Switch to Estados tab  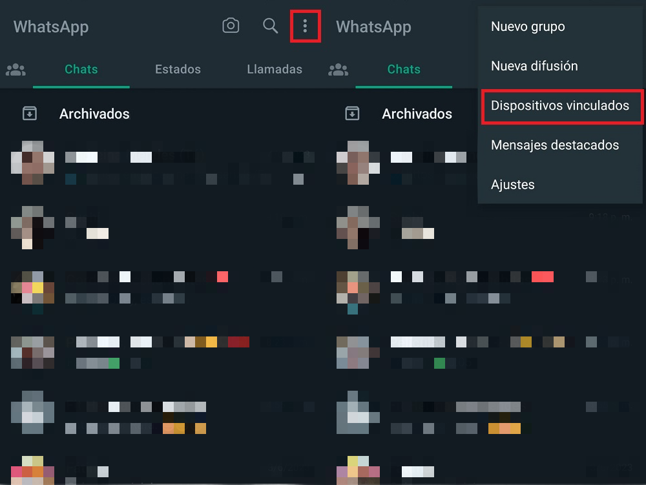click(x=178, y=69)
